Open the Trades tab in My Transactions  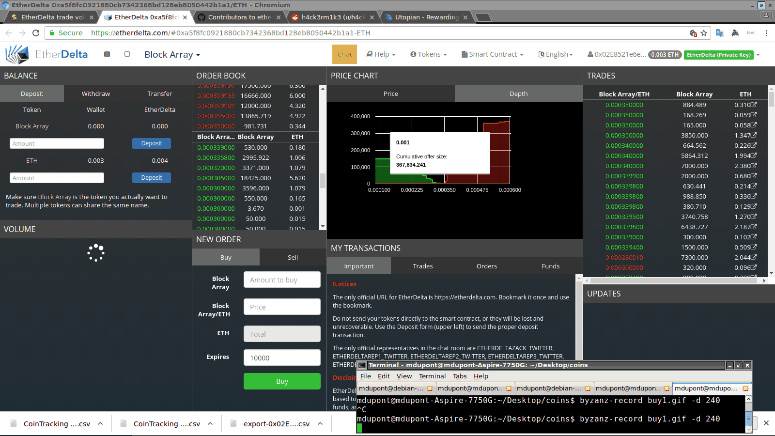pos(423,266)
